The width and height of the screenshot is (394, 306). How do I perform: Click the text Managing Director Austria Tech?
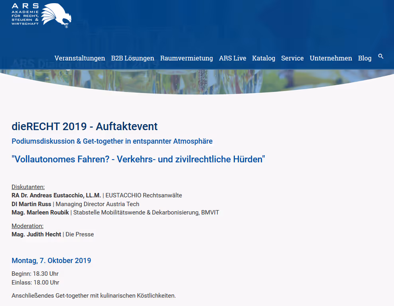point(97,204)
